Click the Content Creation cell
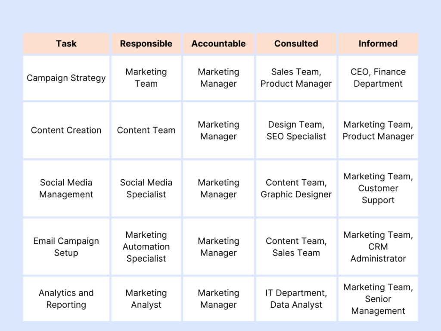The height and width of the screenshot is (331, 441). click(x=66, y=130)
